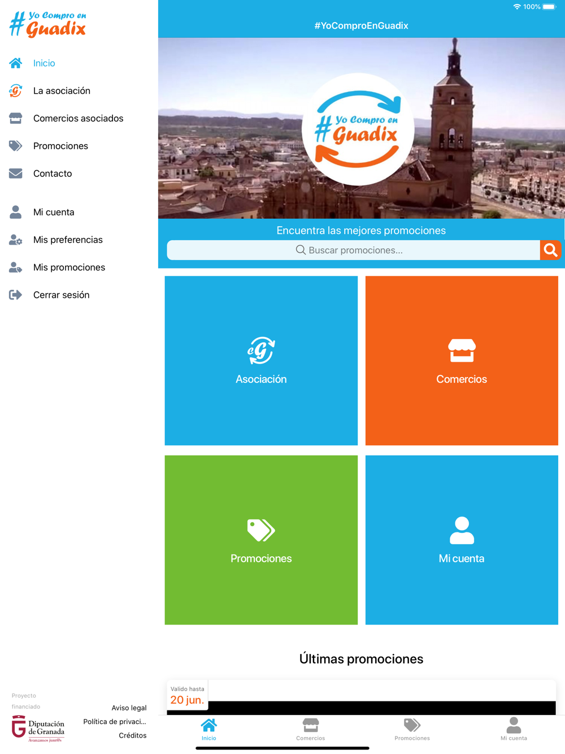
Task: Open the Créditos link
Action: pyautogui.click(x=133, y=735)
